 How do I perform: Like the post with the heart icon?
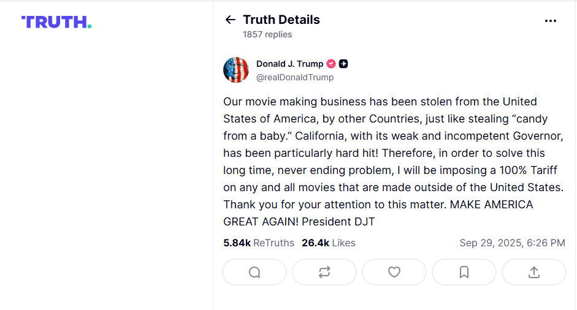tap(394, 272)
